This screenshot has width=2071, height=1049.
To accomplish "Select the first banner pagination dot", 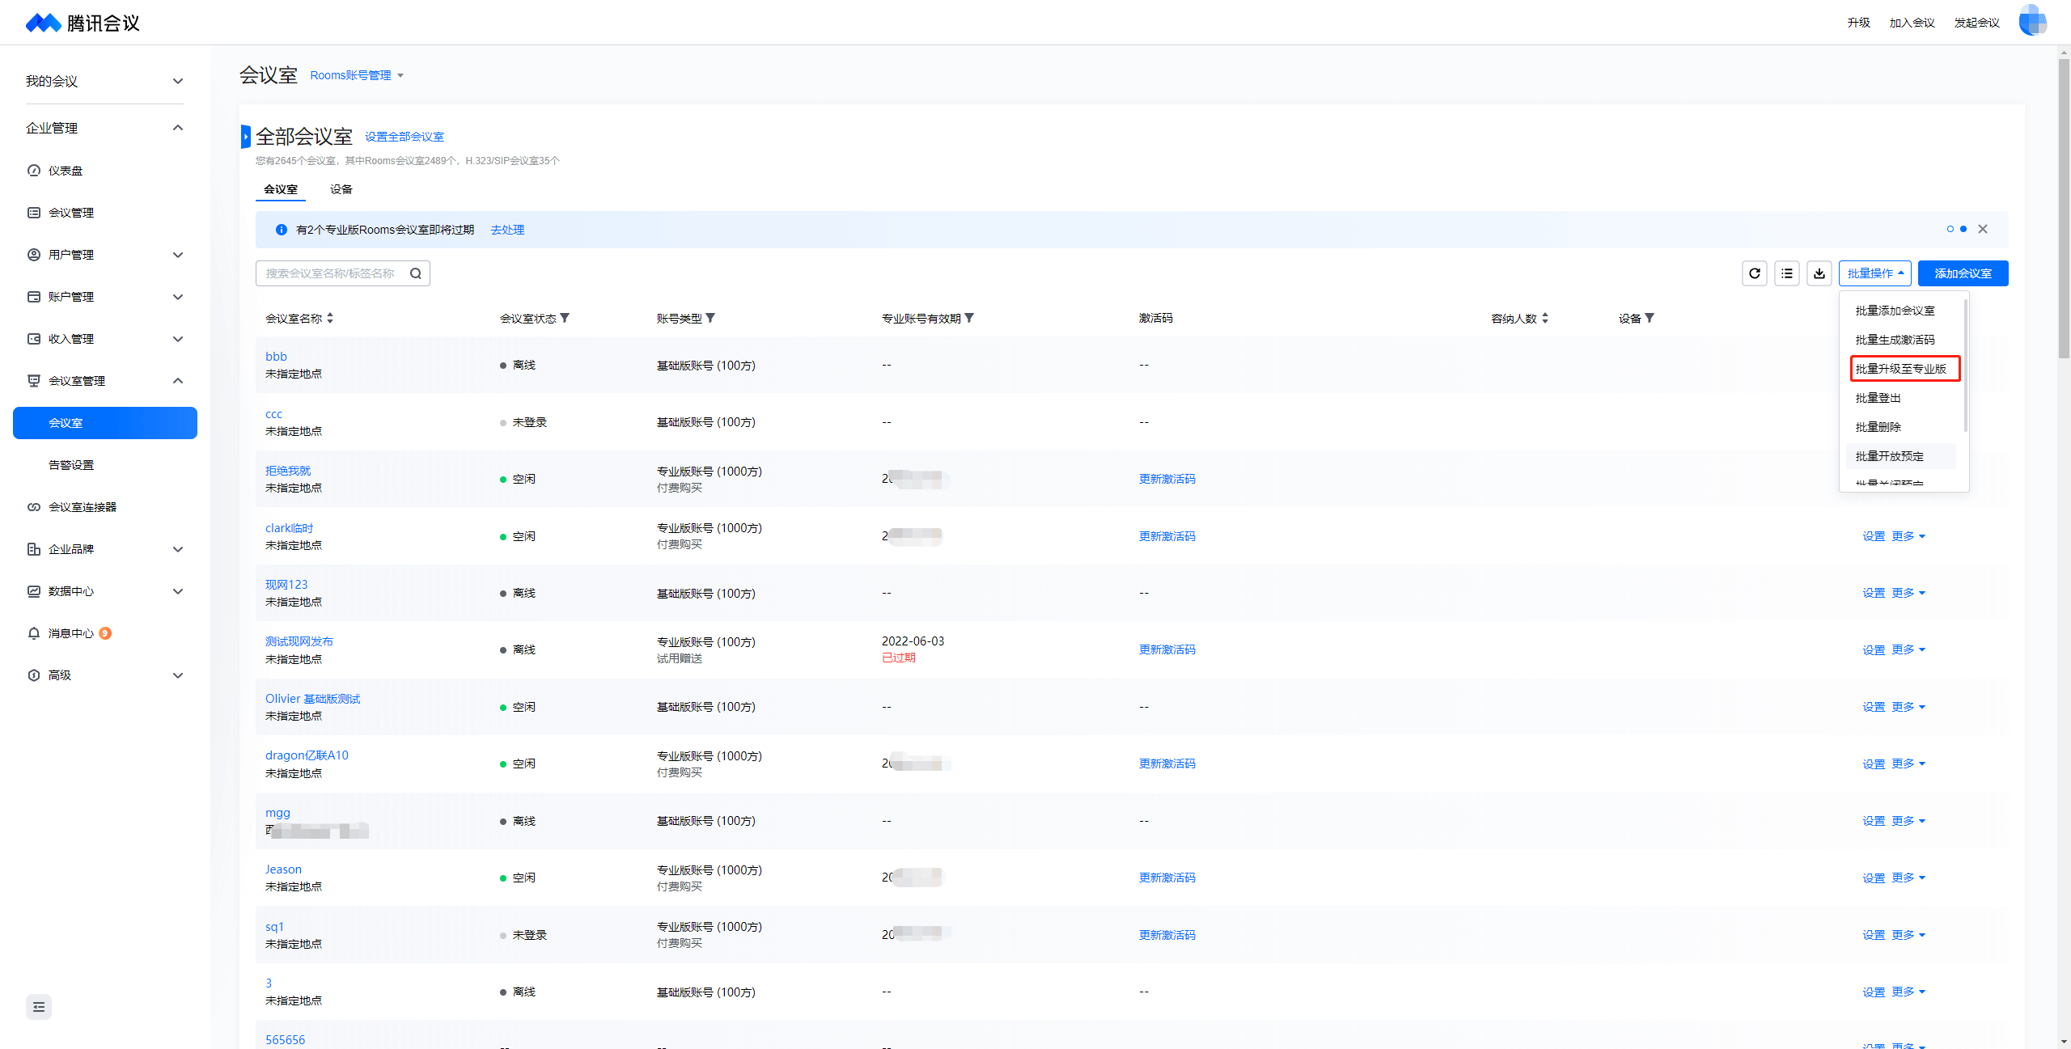I will [1950, 229].
